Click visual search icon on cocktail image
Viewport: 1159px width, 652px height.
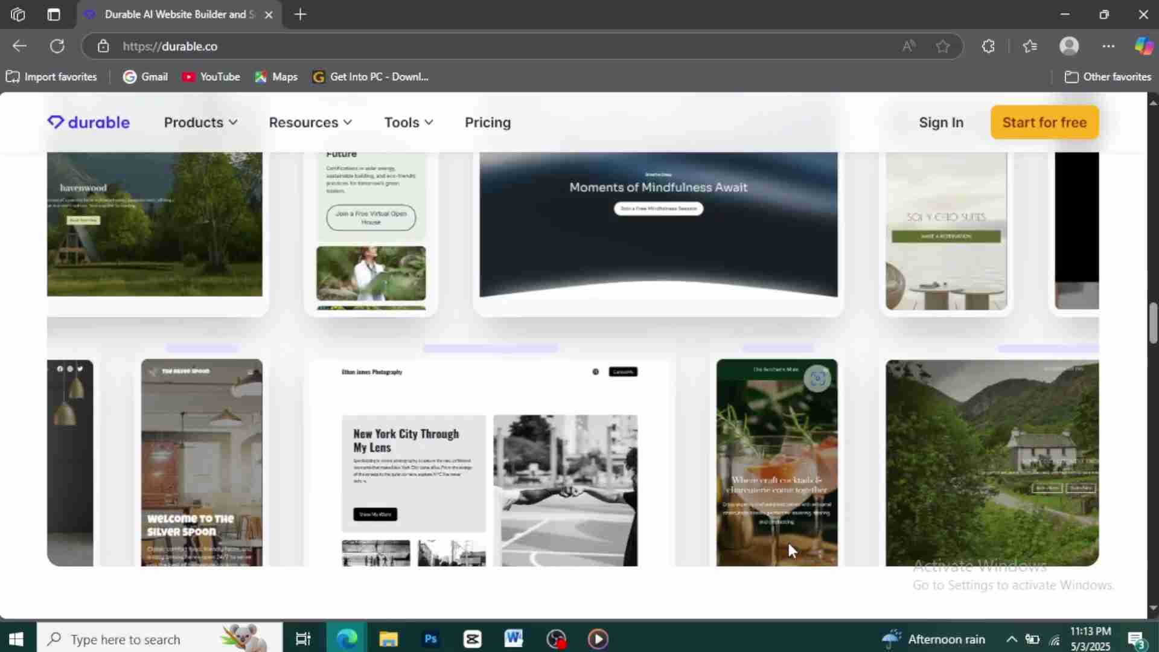pyautogui.click(x=817, y=379)
